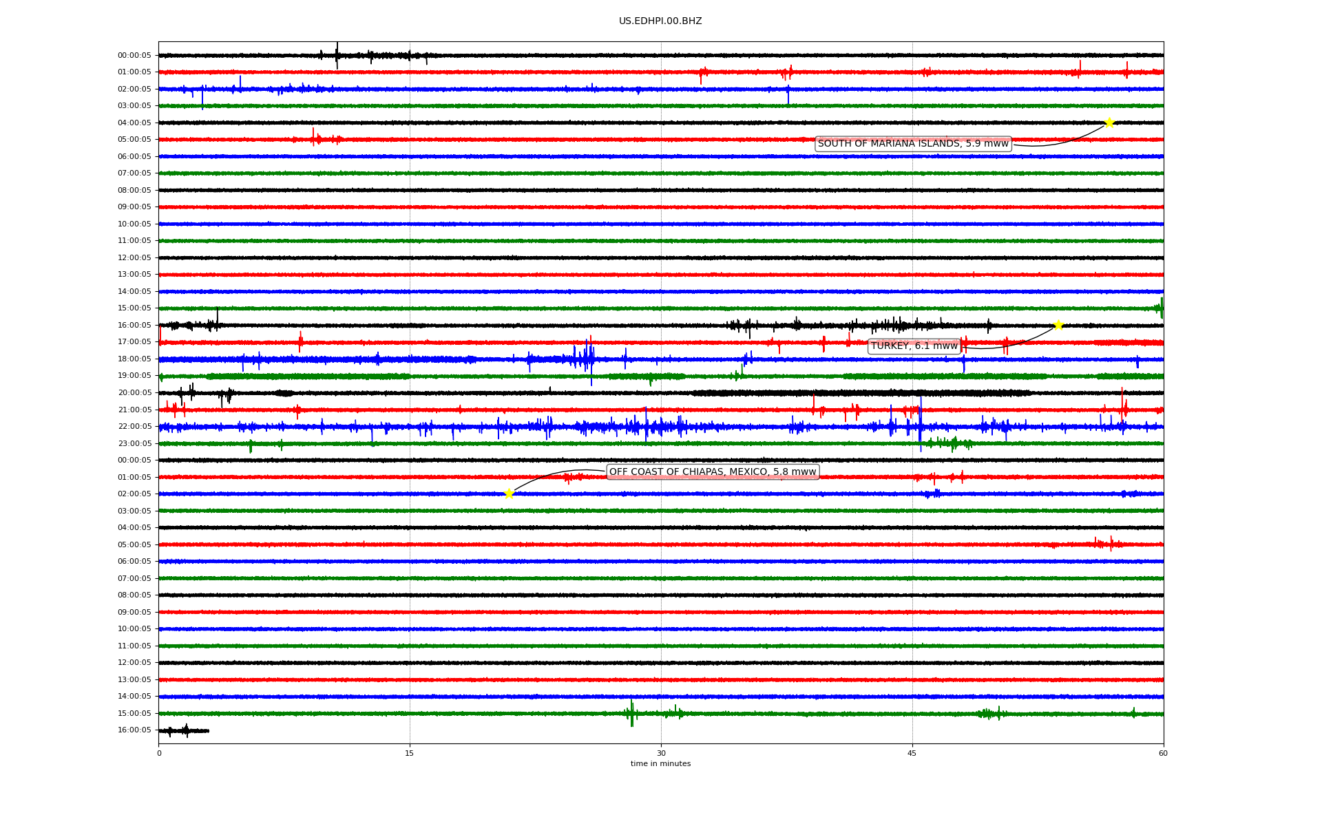Click the 22:00:05 time label
Screen dimensions: 1322x826
(134, 427)
